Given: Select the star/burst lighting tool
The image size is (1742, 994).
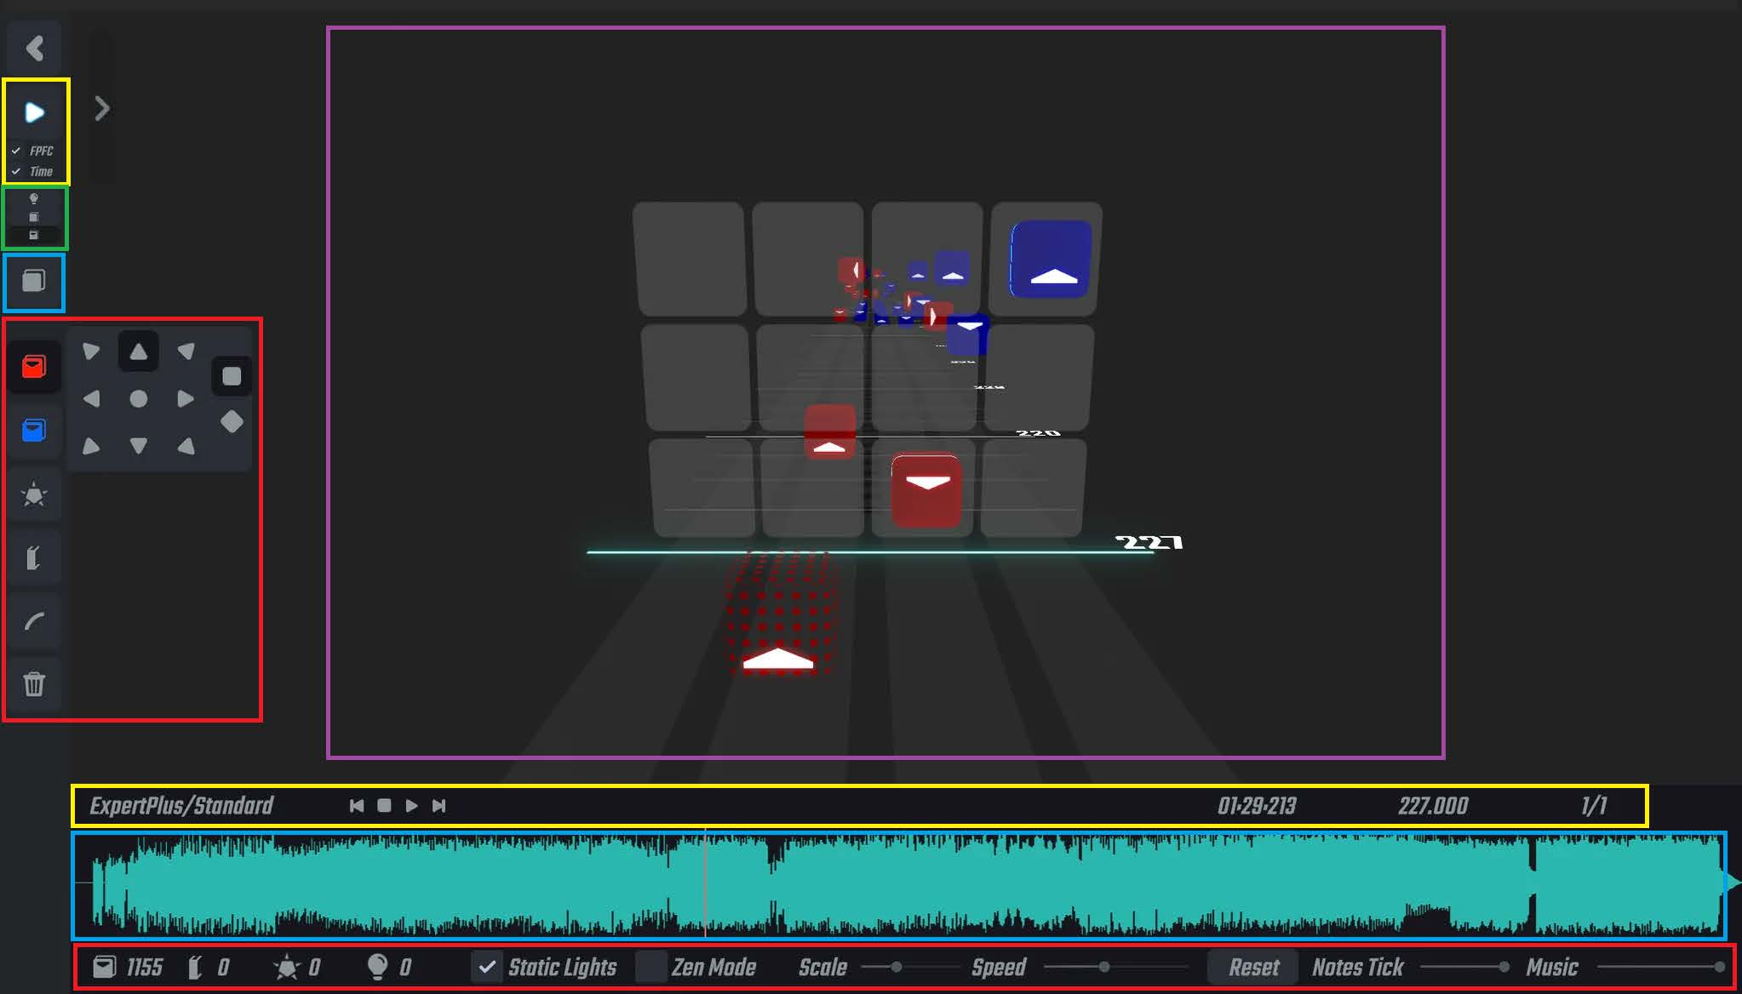Looking at the screenshot, I should (35, 494).
